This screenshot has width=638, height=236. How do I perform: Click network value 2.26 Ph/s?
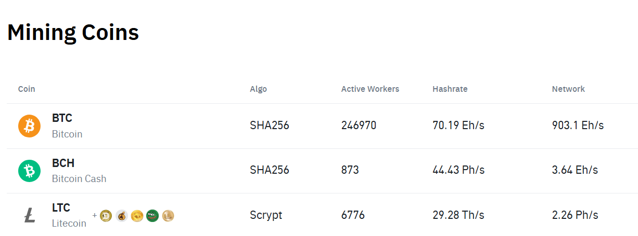coord(575,215)
